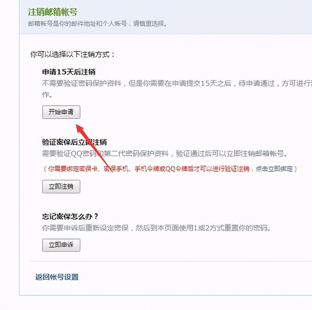Open the 点击立即绑定 link
312x310 pixels.
274,169
